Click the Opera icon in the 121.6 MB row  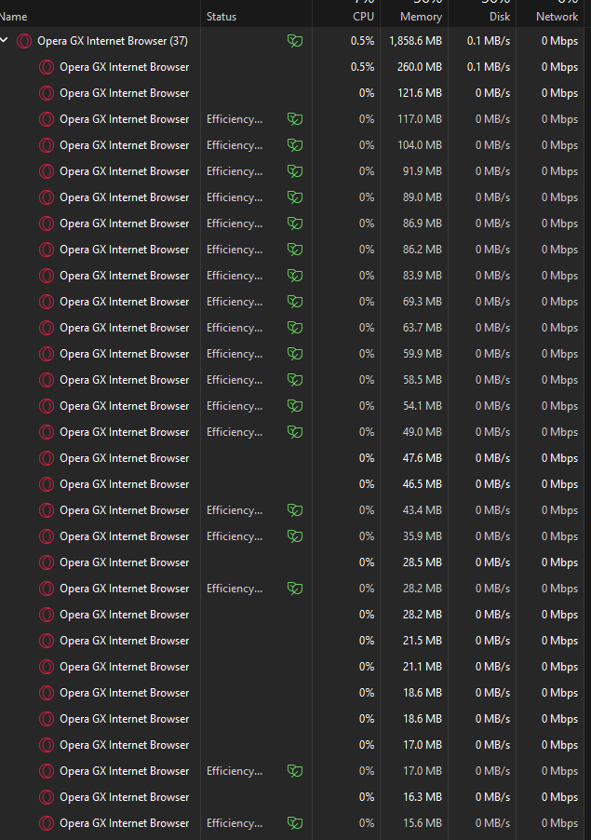pyautogui.click(x=47, y=93)
